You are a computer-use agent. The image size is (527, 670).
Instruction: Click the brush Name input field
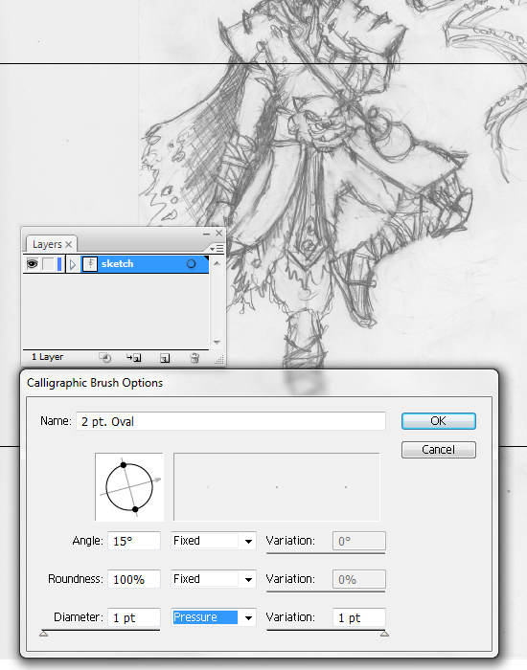[231, 421]
